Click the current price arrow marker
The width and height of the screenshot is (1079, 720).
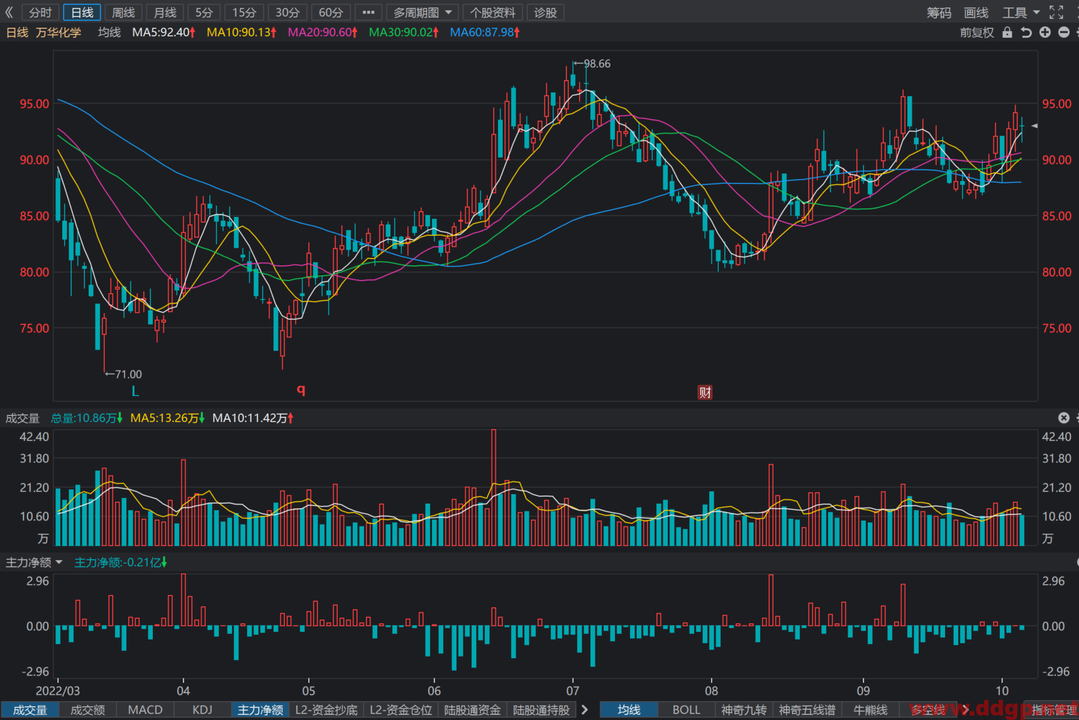[1034, 126]
